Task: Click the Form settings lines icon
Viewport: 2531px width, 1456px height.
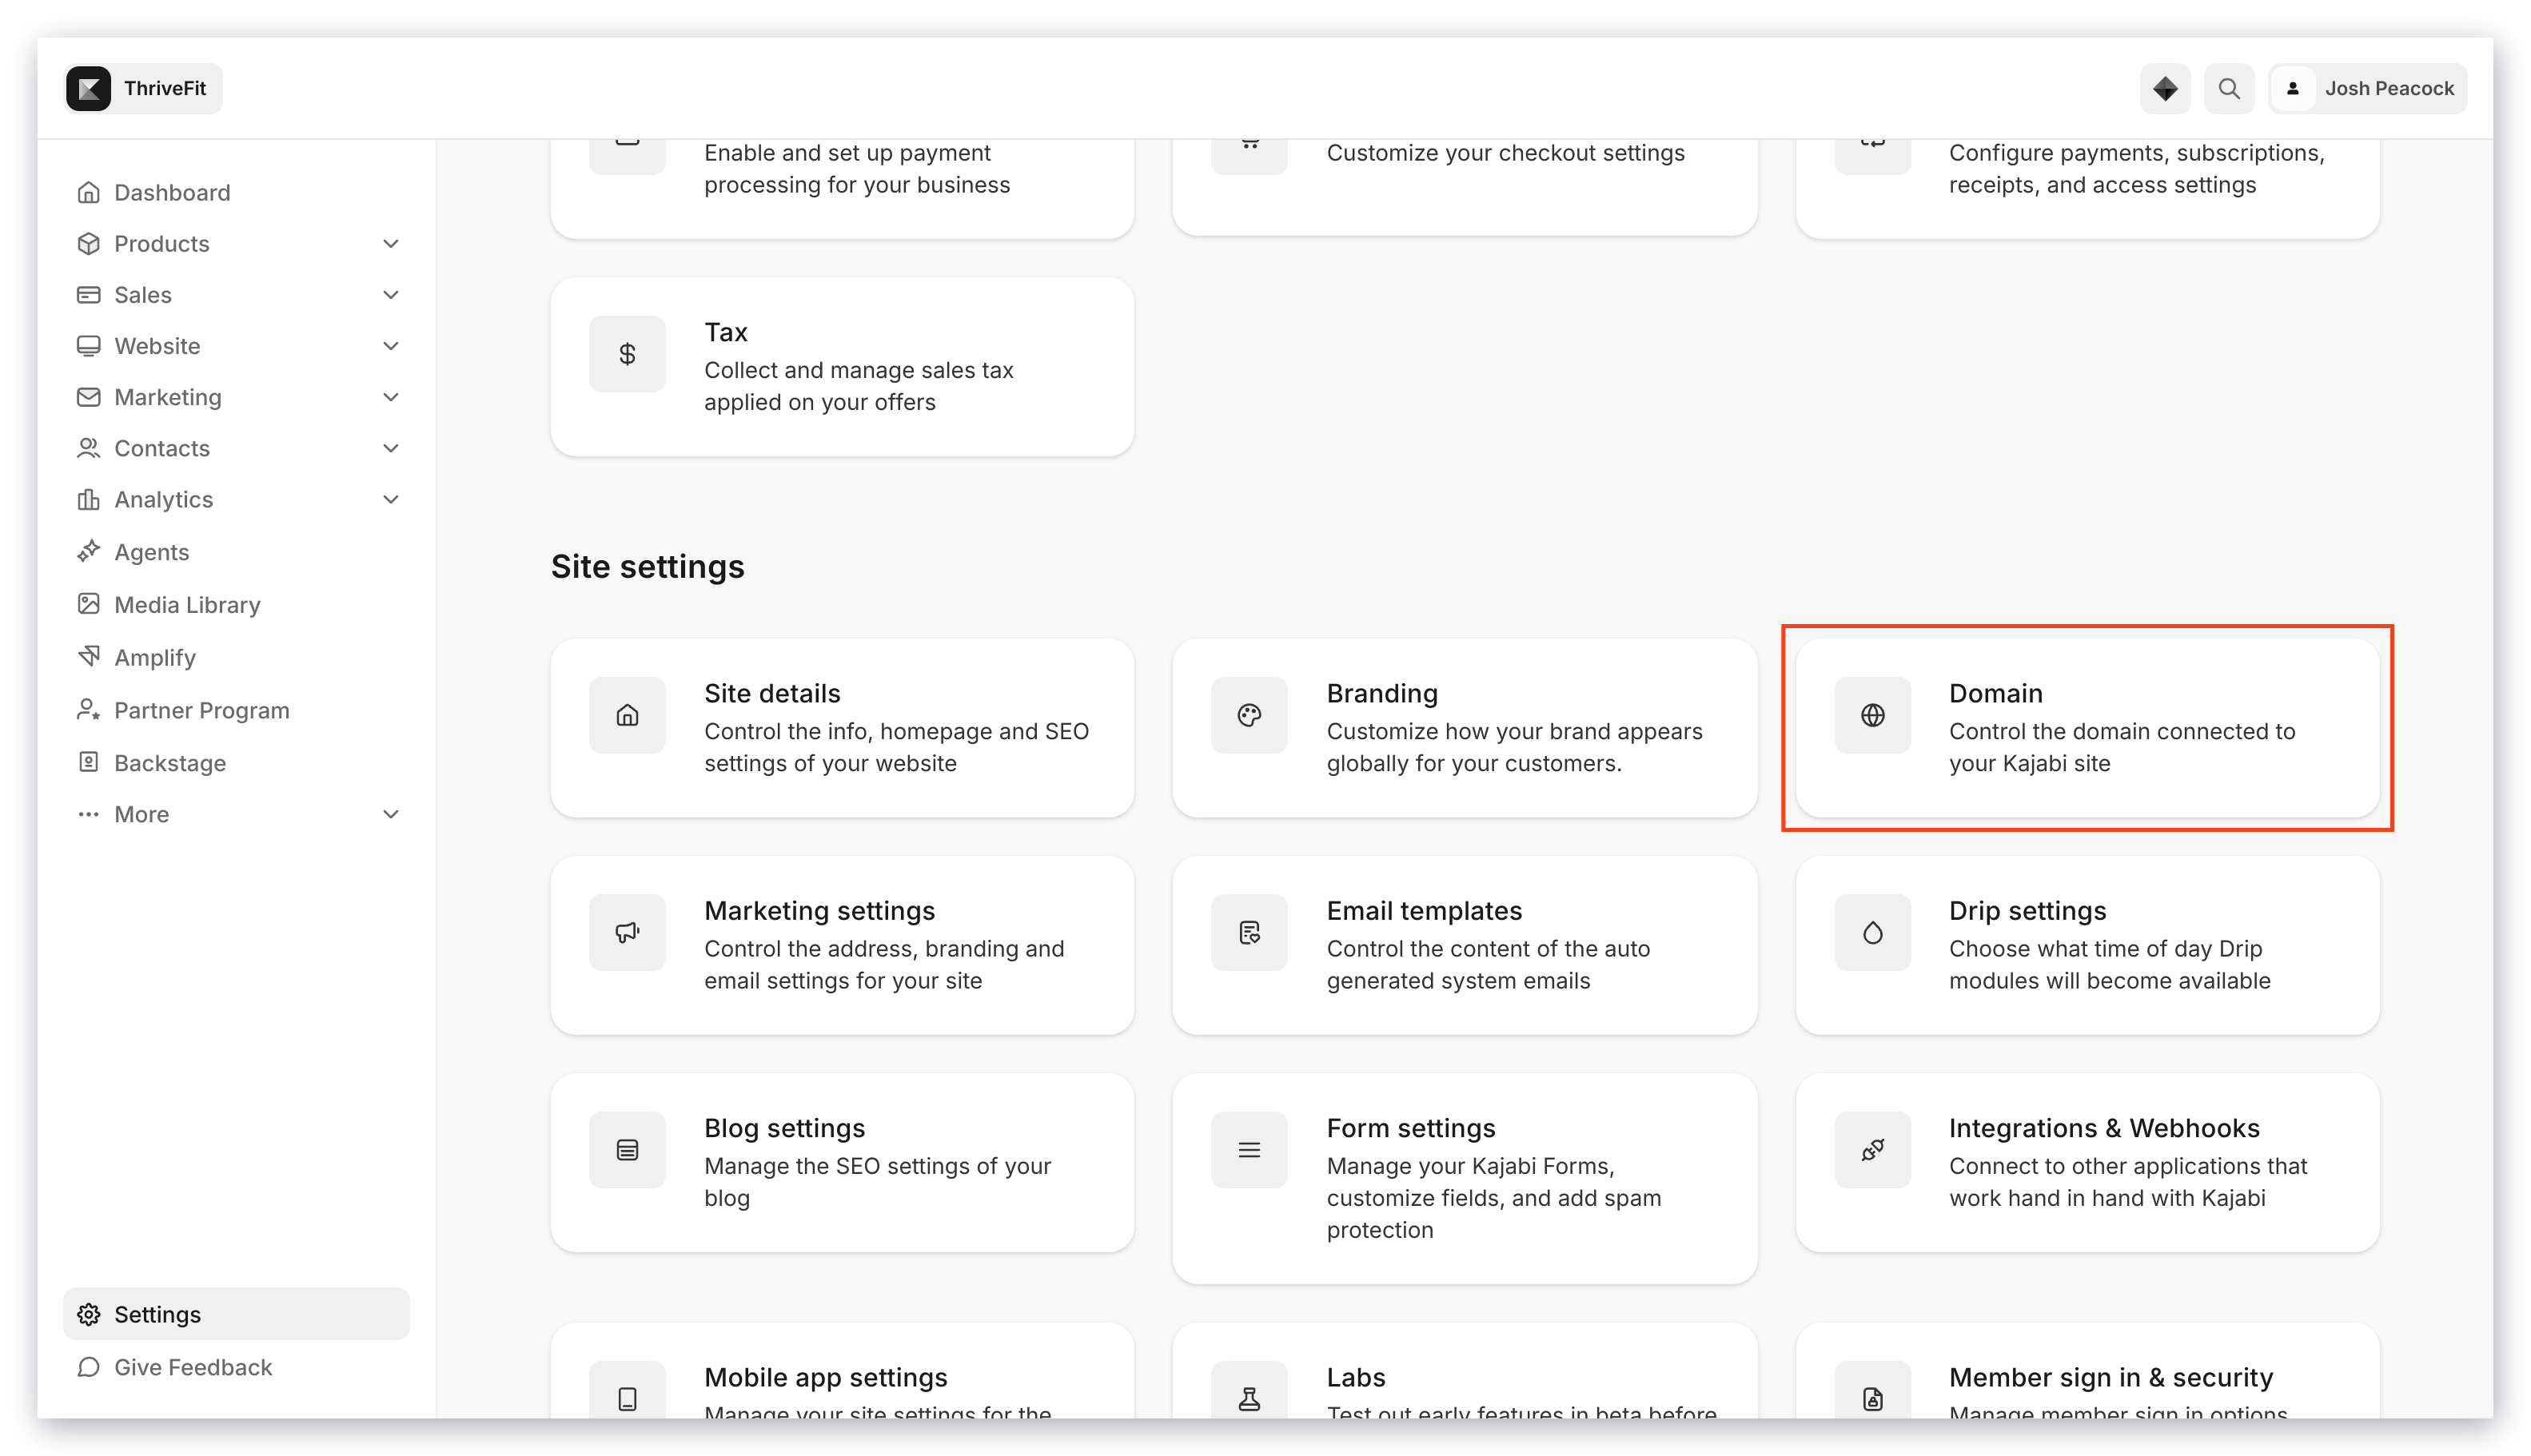Action: (x=1249, y=1150)
